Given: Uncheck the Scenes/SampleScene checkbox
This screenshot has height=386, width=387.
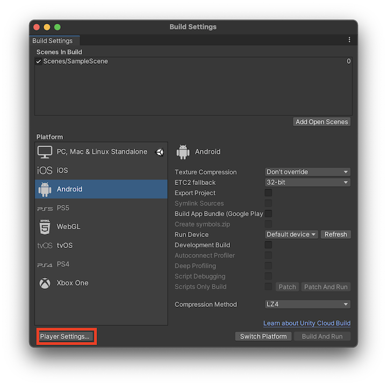Looking at the screenshot, I should click(39, 61).
